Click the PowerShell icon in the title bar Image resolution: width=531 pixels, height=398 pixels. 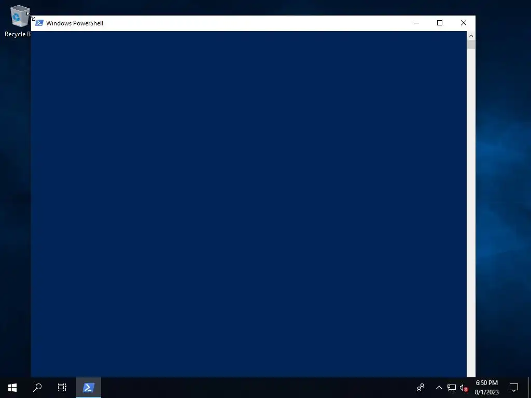click(x=39, y=23)
